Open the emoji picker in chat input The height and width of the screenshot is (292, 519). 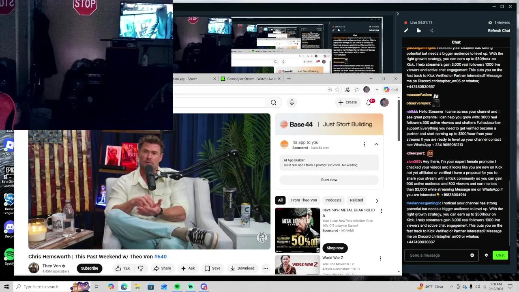tap(472, 255)
